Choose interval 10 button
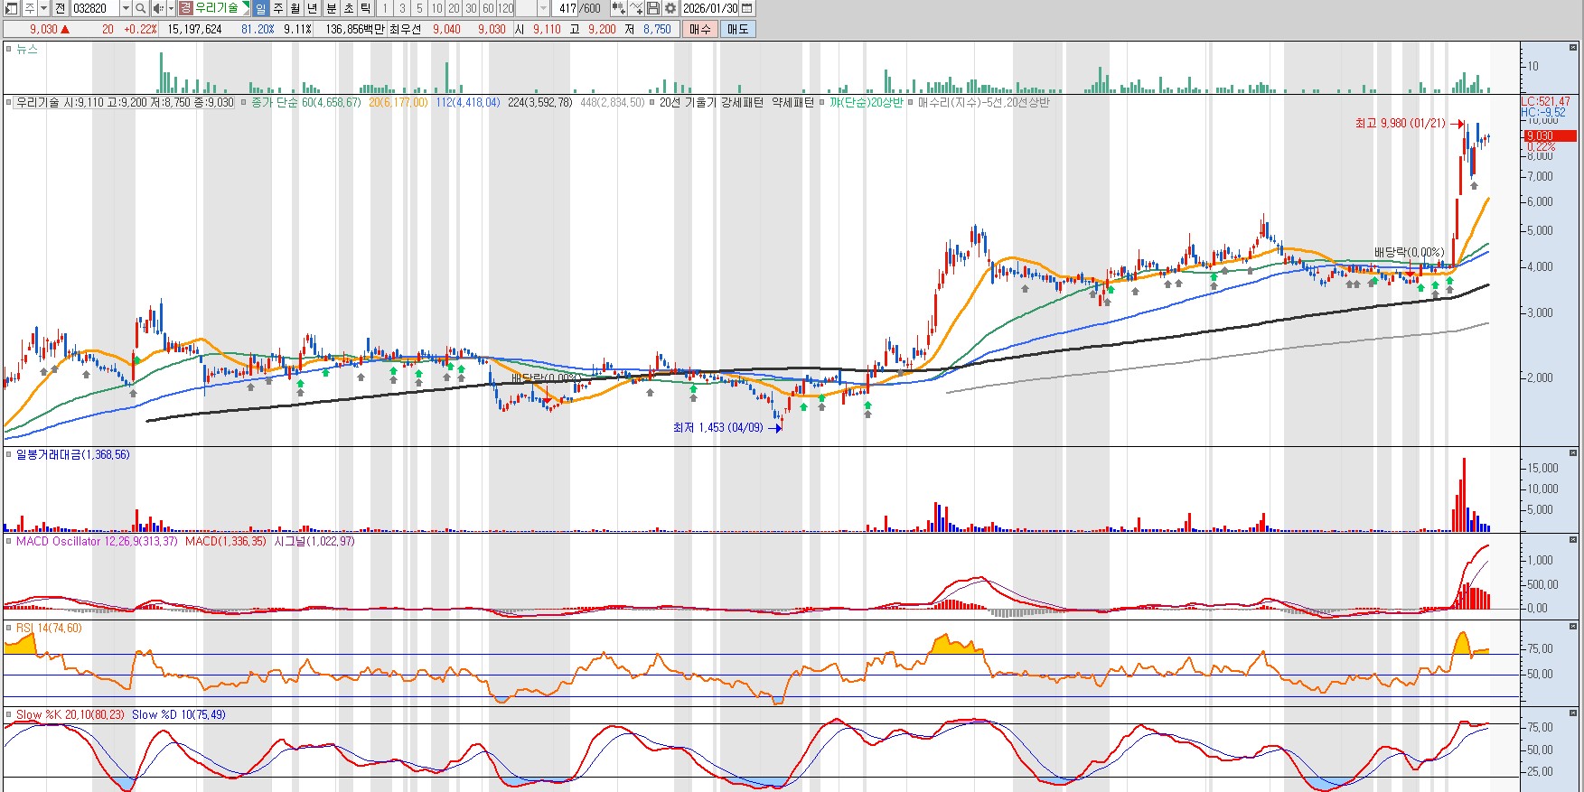Image resolution: width=1584 pixels, height=792 pixels. click(x=436, y=8)
